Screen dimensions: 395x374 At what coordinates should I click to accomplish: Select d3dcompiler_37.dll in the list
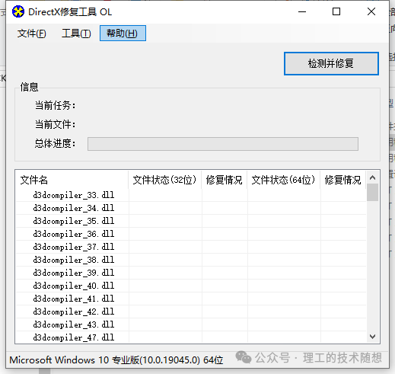(x=74, y=247)
